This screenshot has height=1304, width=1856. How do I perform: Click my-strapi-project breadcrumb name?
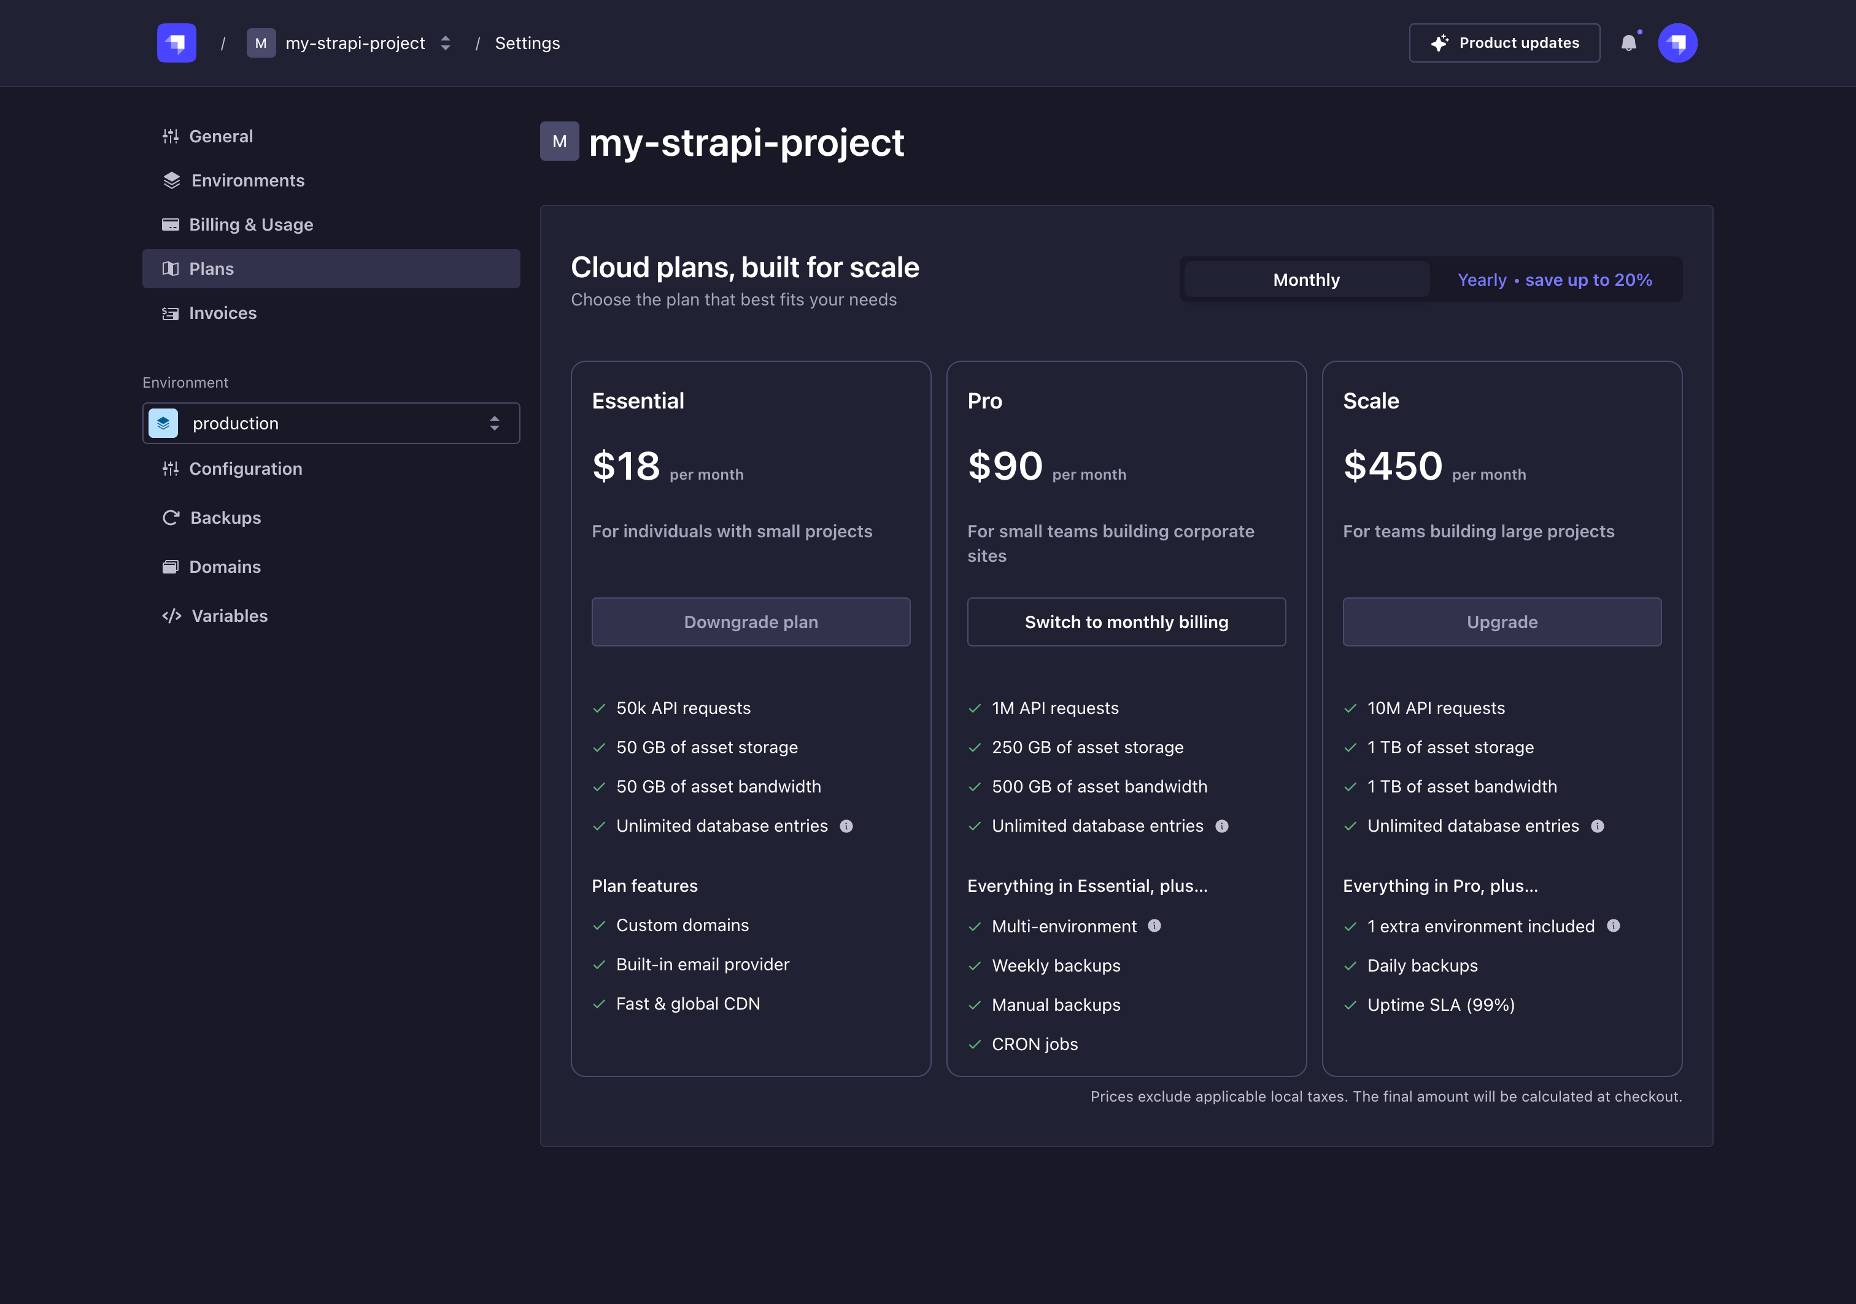[x=355, y=43]
